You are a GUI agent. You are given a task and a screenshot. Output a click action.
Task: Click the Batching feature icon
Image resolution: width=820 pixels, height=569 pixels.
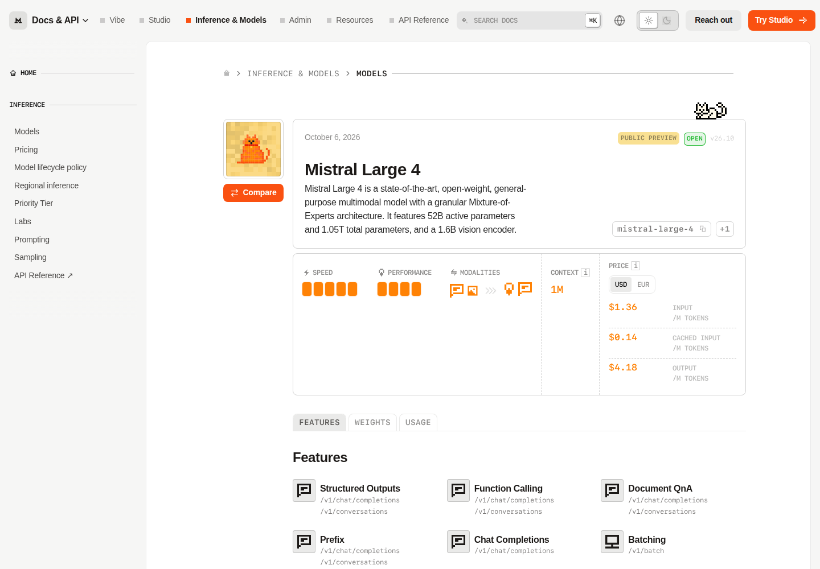612,542
